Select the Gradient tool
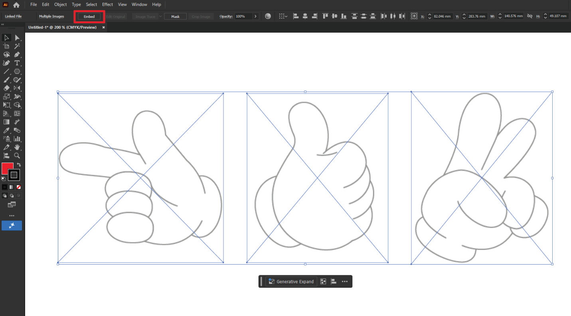Image resolution: width=571 pixels, height=316 pixels. click(x=6, y=122)
